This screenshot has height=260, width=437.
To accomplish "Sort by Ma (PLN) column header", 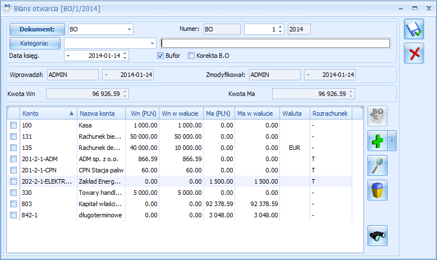I will pos(219,113).
